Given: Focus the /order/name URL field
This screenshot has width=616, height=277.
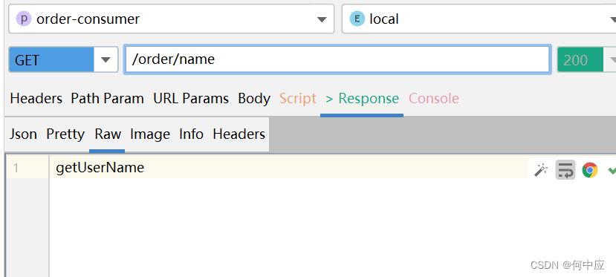Looking at the screenshot, I should 337,59.
